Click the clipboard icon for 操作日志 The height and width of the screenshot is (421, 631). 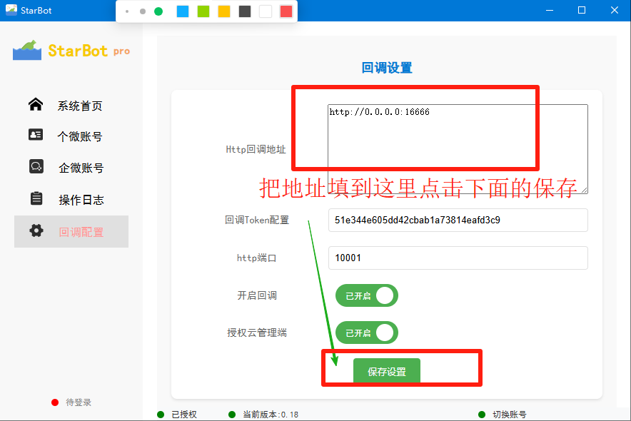point(36,198)
